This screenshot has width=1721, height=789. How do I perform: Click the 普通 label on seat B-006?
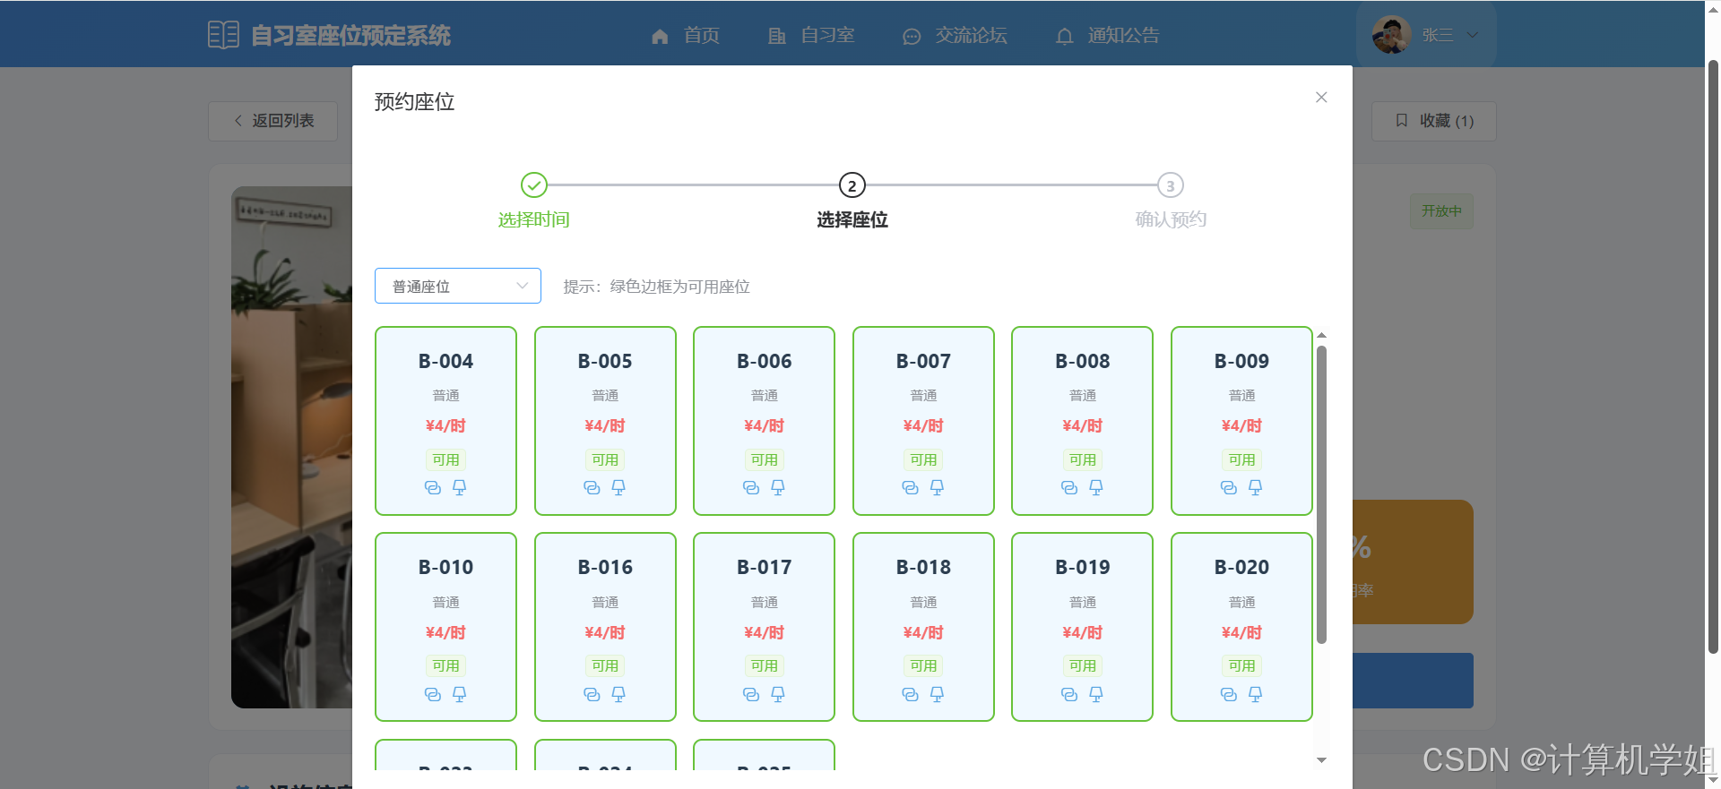click(x=765, y=395)
